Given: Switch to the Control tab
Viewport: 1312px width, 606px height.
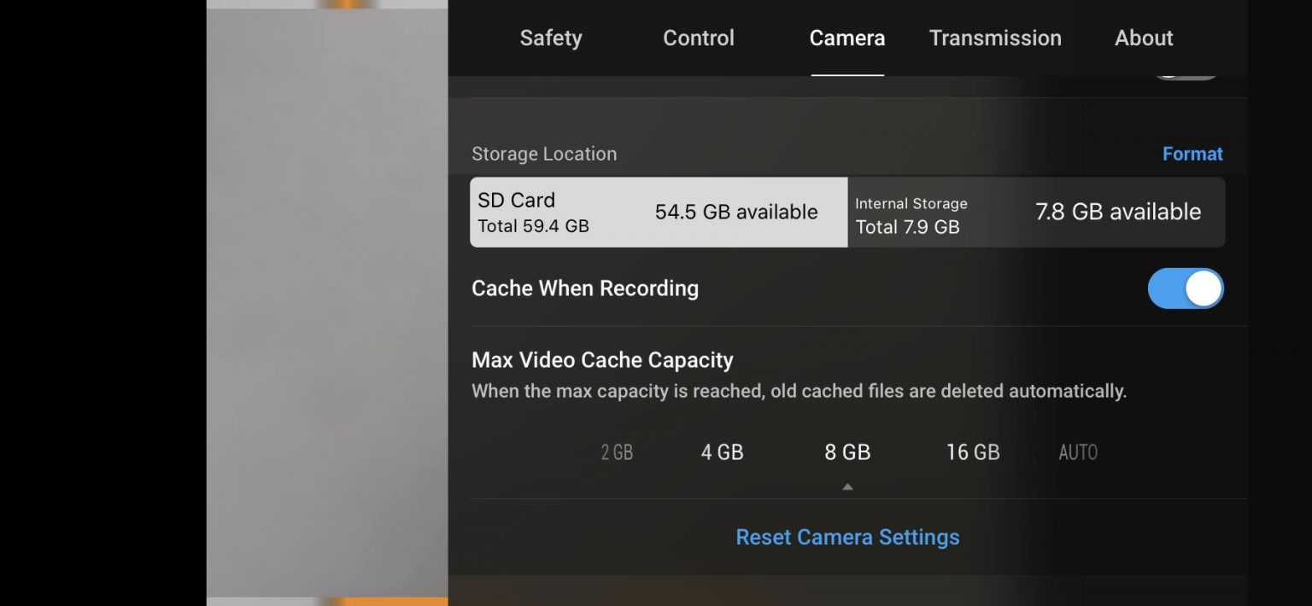Looking at the screenshot, I should pos(698,38).
